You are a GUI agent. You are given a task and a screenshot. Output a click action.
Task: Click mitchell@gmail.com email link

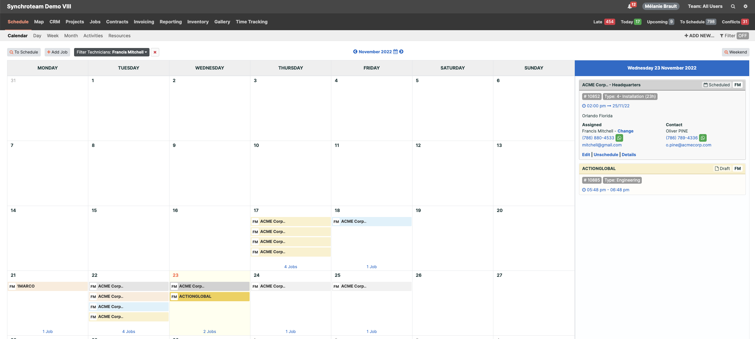click(602, 145)
